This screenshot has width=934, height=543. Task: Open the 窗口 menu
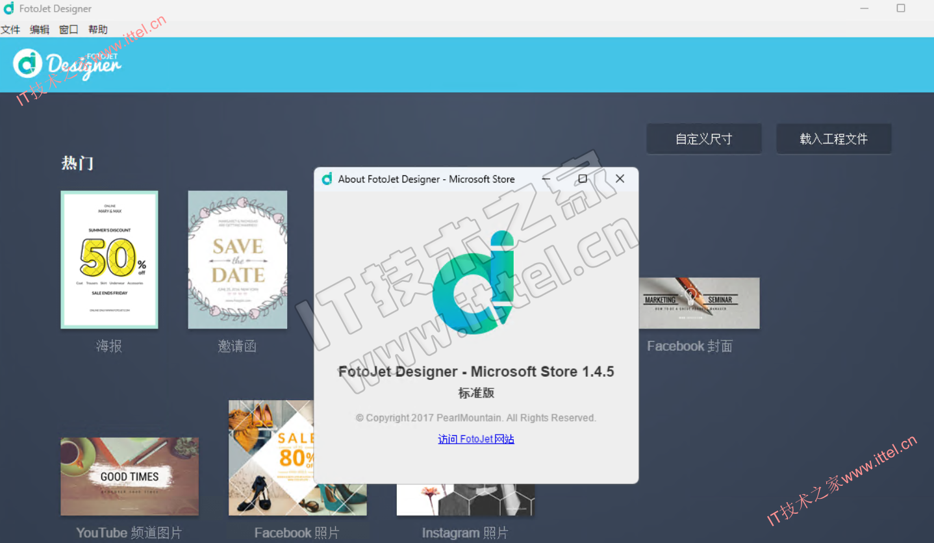(x=69, y=29)
